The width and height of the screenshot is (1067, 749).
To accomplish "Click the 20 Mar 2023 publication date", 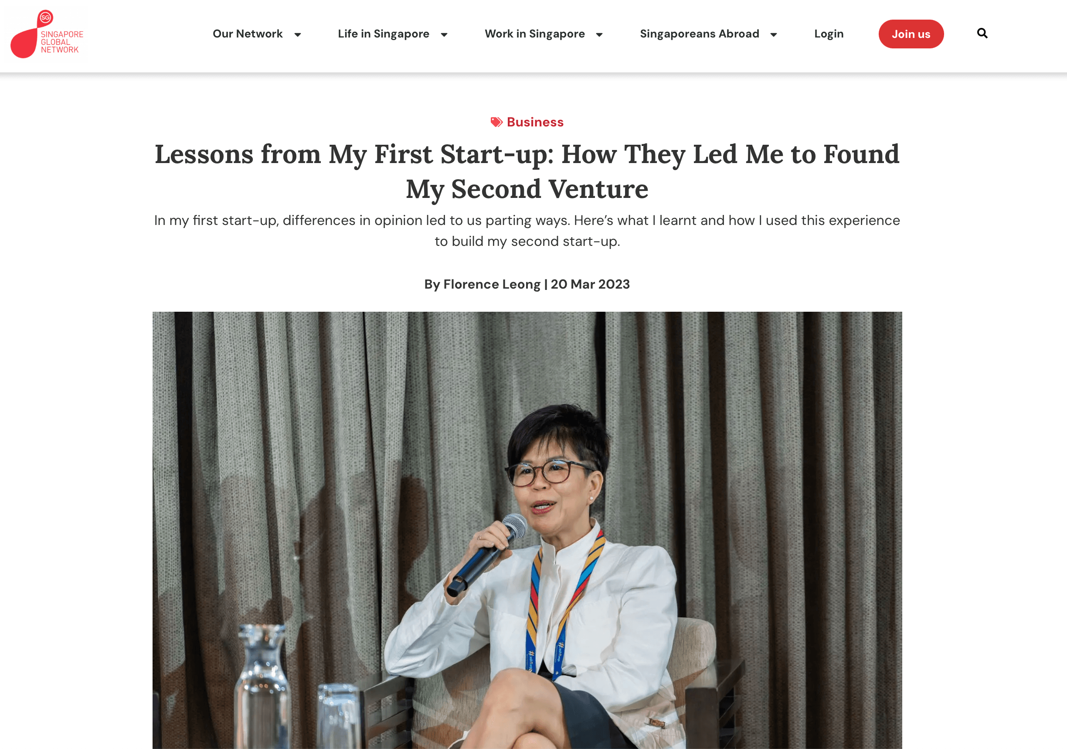I will pos(590,284).
